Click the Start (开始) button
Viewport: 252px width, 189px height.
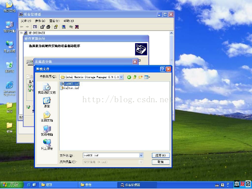tap(12, 185)
